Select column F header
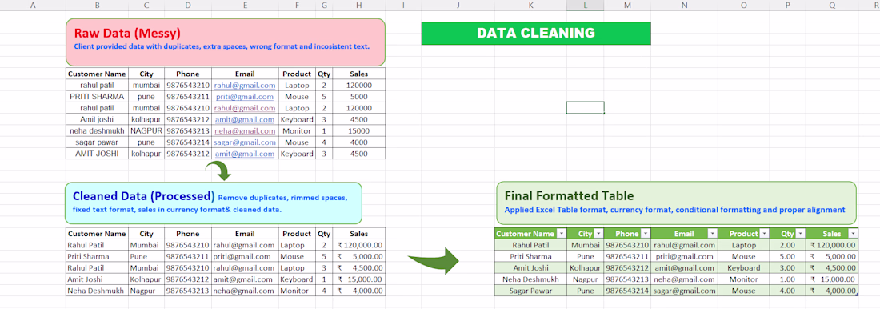Image resolution: width=880 pixels, height=309 pixels. 296,6
